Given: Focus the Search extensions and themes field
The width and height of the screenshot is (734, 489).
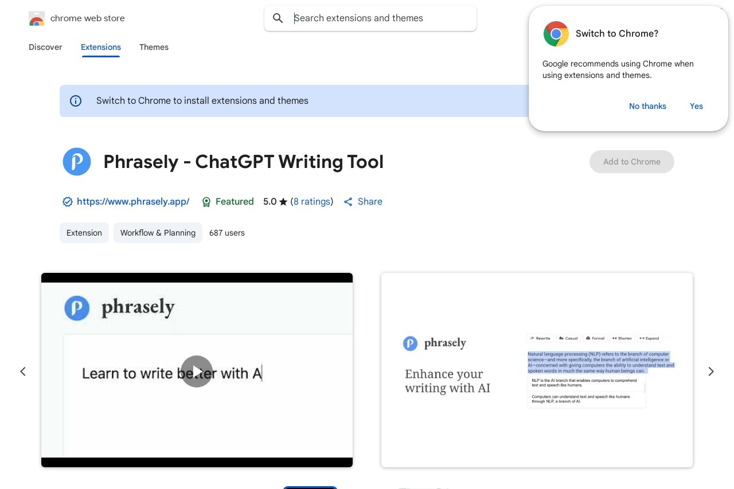Looking at the screenshot, I should pos(370,18).
